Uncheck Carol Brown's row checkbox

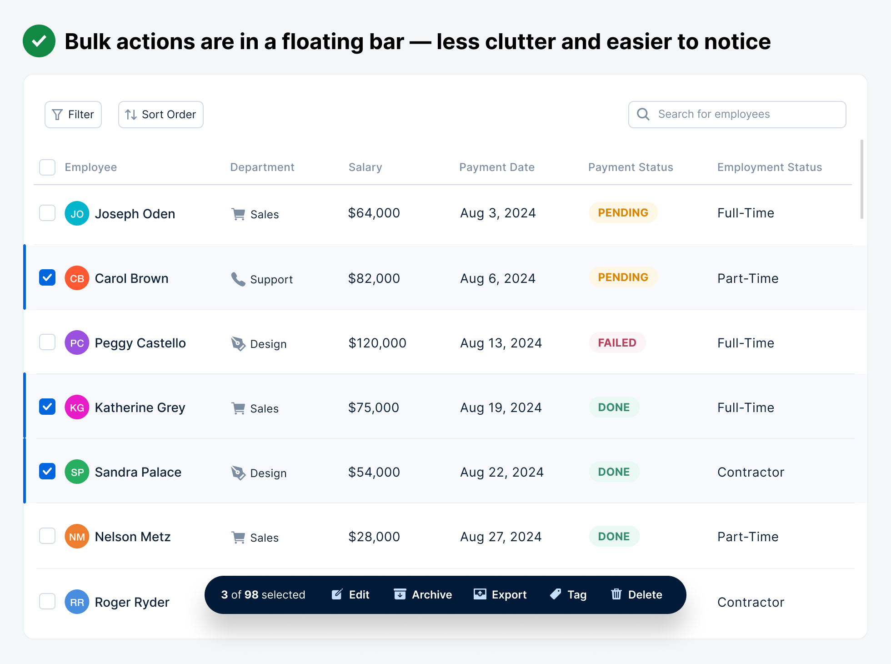pyautogui.click(x=47, y=277)
